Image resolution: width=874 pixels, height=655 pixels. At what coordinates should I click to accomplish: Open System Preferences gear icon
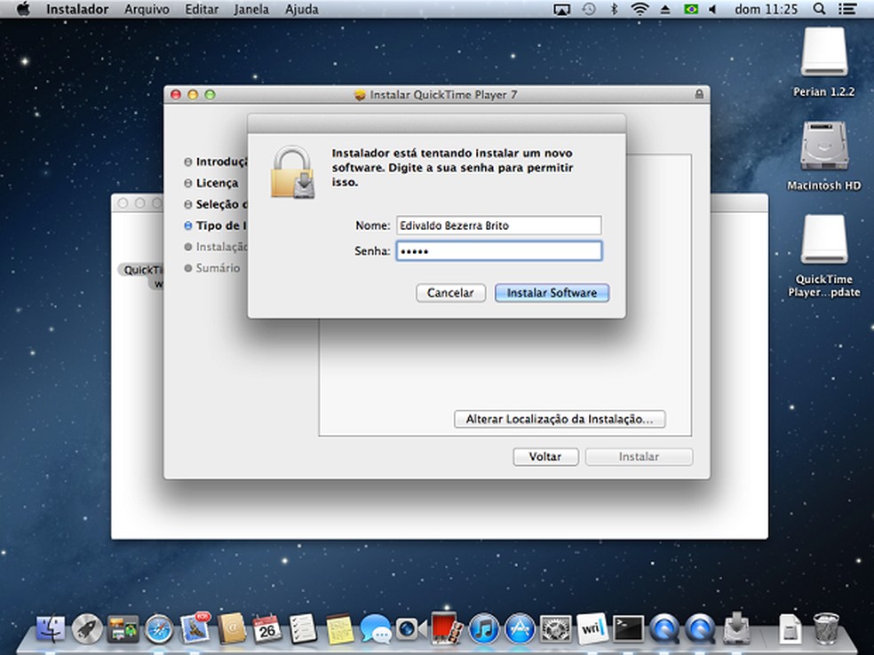[x=556, y=629]
